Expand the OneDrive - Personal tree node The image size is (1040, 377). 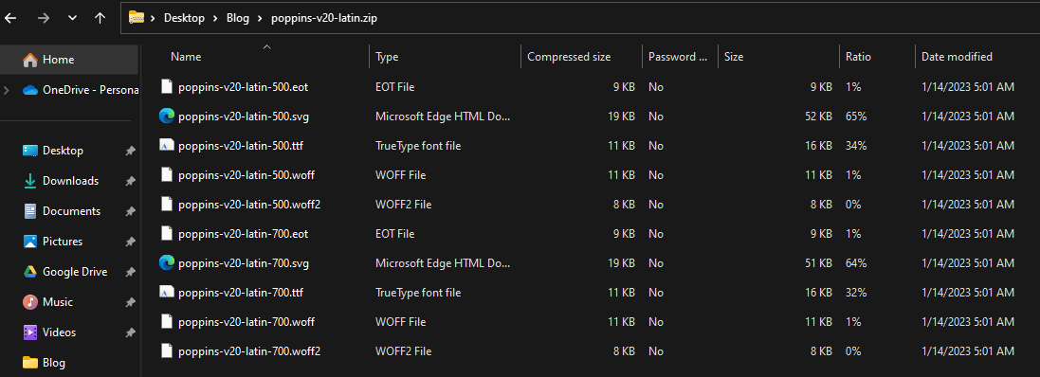(x=7, y=90)
